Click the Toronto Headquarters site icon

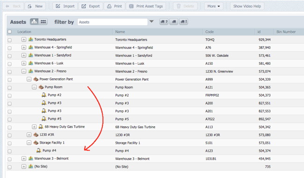[30, 40]
